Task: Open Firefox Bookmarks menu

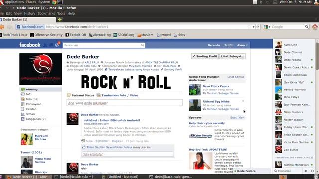Action: [x=46, y=13]
